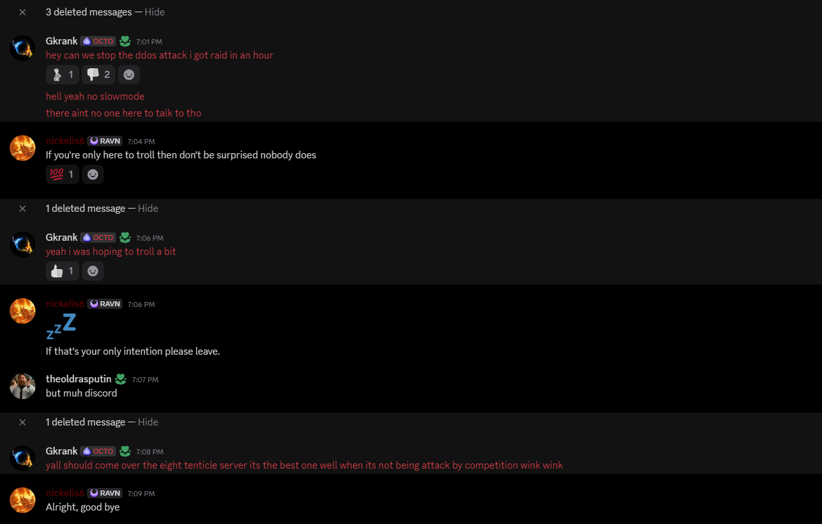Screen dimensions: 822x524
Task: Hide the deleted message above the 7:08 post
Action: coord(148,422)
